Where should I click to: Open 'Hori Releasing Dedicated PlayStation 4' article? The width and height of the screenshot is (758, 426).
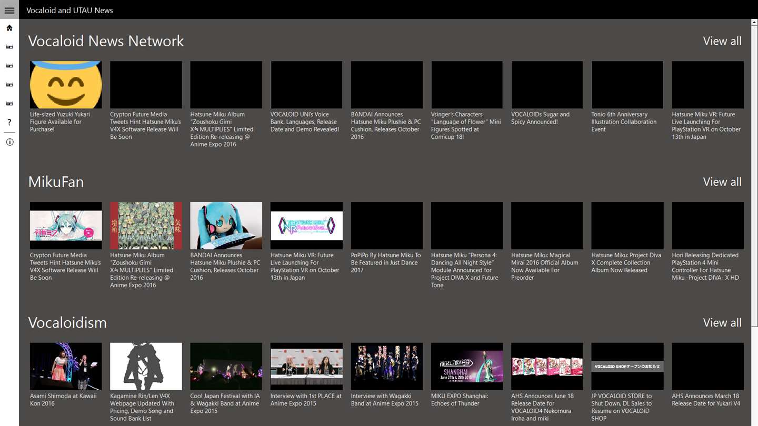(707, 241)
